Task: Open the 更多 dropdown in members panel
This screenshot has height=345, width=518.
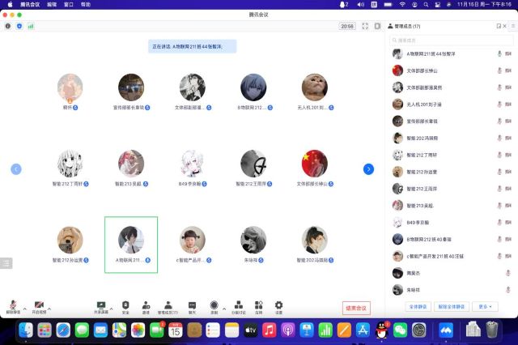Action: point(486,307)
